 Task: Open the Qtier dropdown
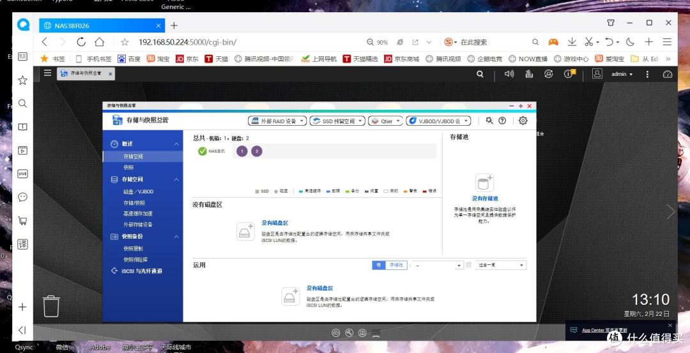[385, 121]
